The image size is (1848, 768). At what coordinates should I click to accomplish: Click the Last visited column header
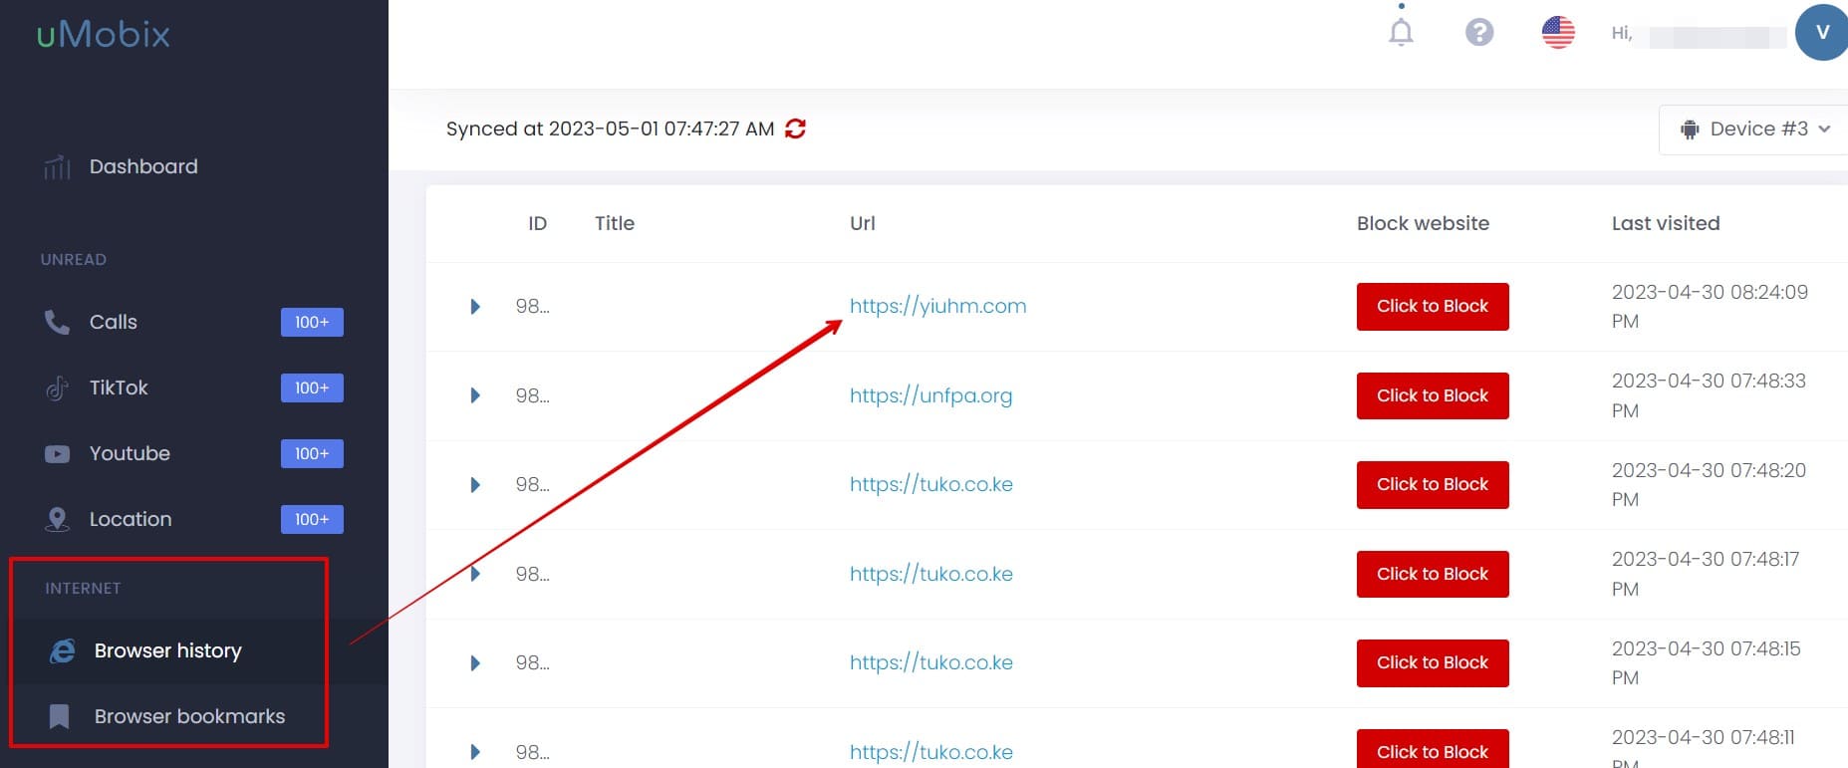point(1665,223)
